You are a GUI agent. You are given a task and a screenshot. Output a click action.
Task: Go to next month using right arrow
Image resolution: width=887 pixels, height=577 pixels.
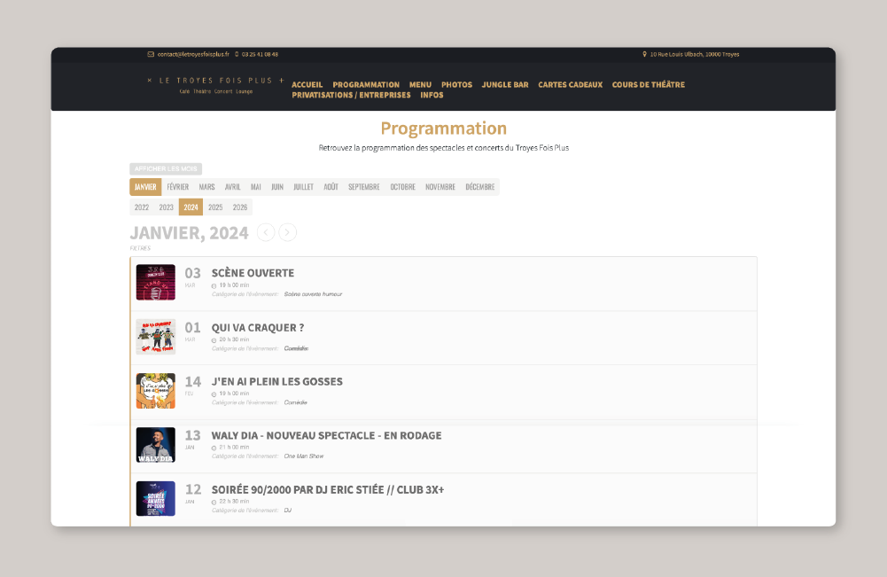[287, 232]
